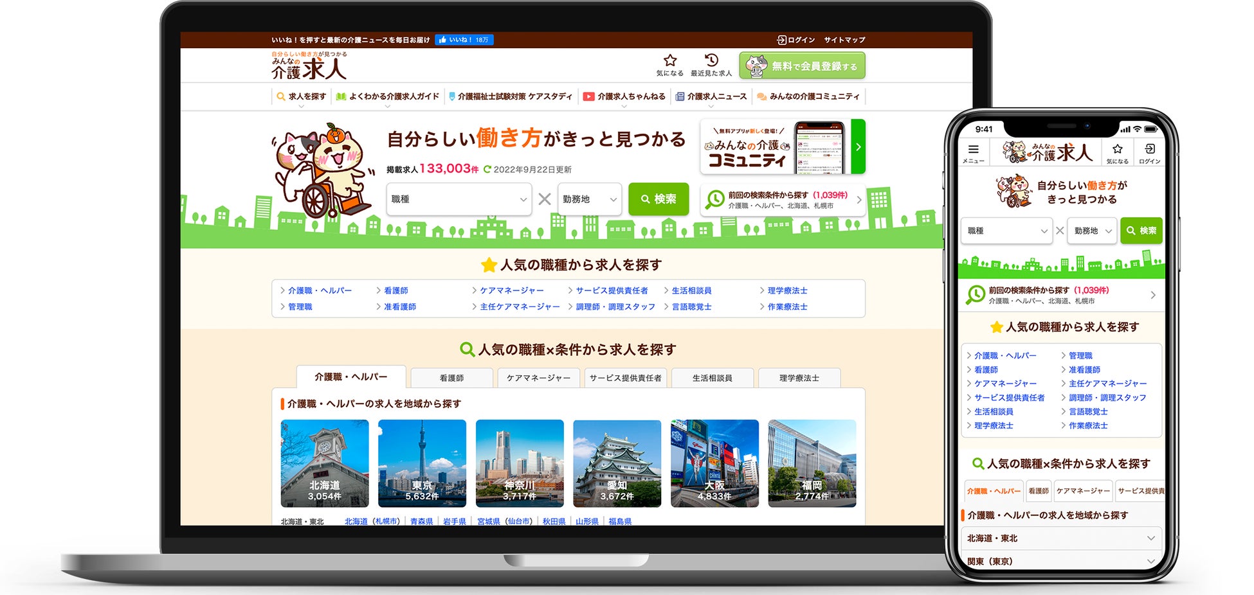Expand the mobile 北海道・東北 region section
This screenshot has height=595, width=1254.
point(1061,538)
